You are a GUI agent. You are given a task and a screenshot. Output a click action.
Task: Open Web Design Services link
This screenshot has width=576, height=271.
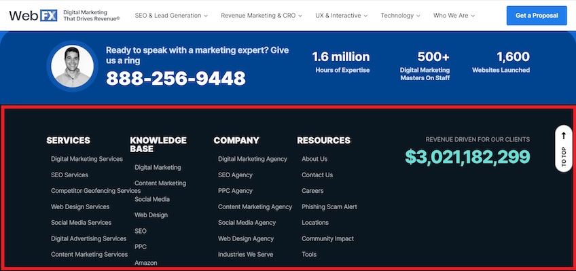[80, 206]
